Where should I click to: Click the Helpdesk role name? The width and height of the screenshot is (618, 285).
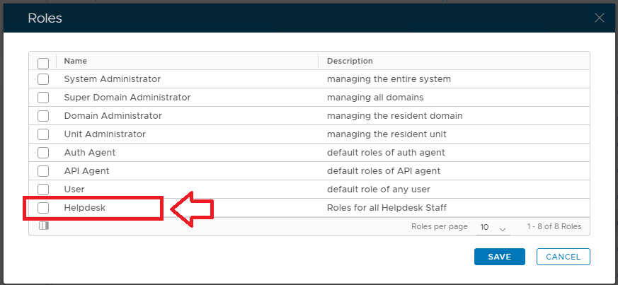tap(84, 208)
